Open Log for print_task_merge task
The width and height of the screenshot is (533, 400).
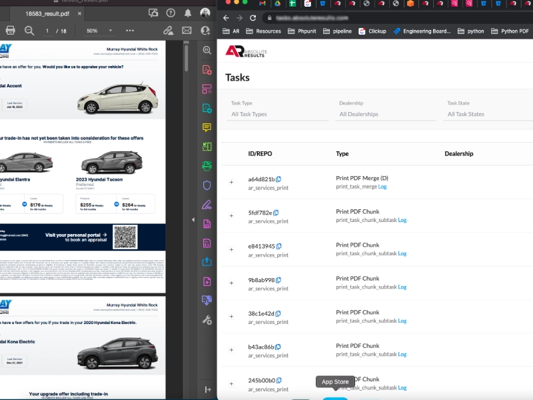point(382,187)
